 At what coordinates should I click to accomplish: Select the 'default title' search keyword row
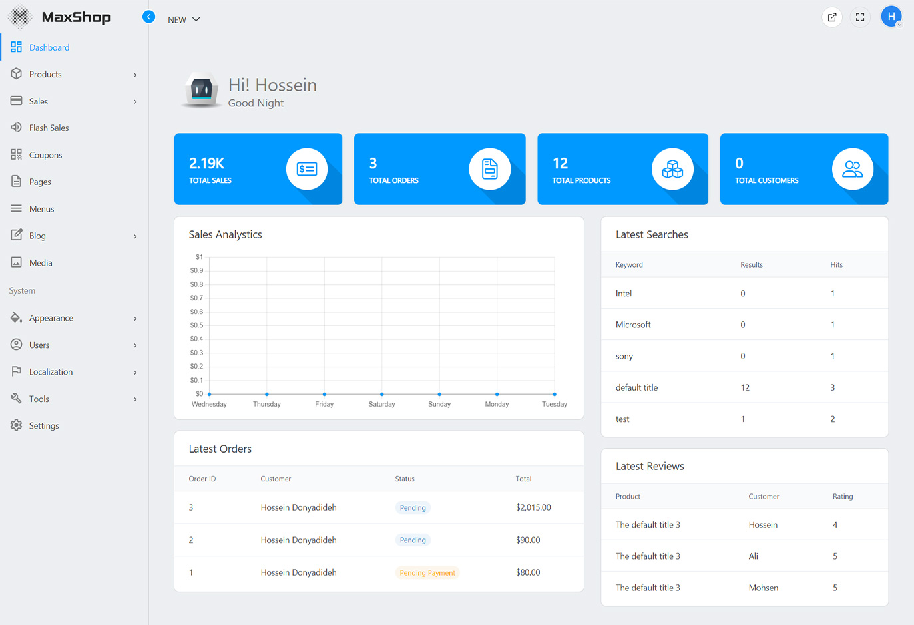tap(636, 387)
